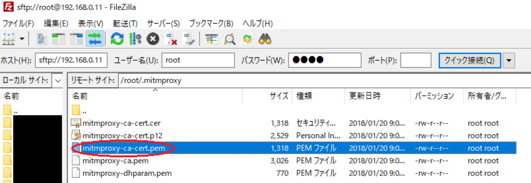Image resolution: width=531 pixels, height=183 pixels.
Task: Click the remote parent folder '..' icon
Action: [76, 110]
